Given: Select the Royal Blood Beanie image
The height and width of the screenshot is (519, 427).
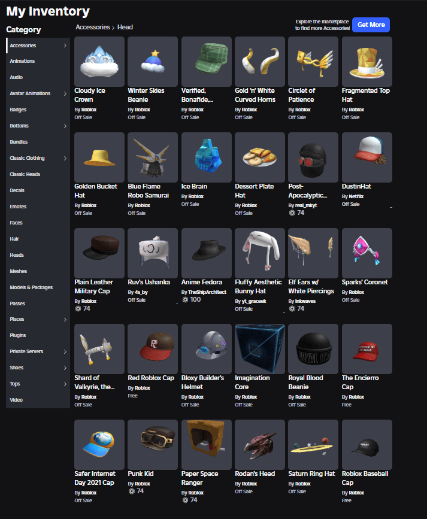Looking at the screenshot, I should [313, 349].
